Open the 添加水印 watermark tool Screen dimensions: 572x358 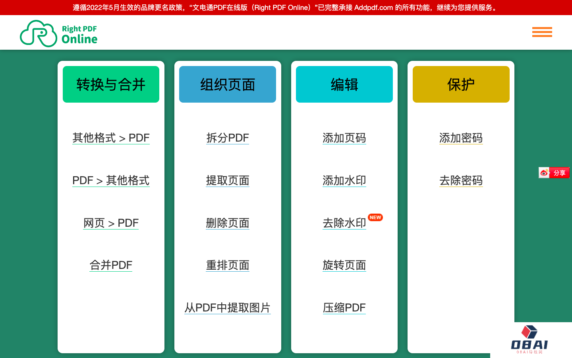[344, 181]
